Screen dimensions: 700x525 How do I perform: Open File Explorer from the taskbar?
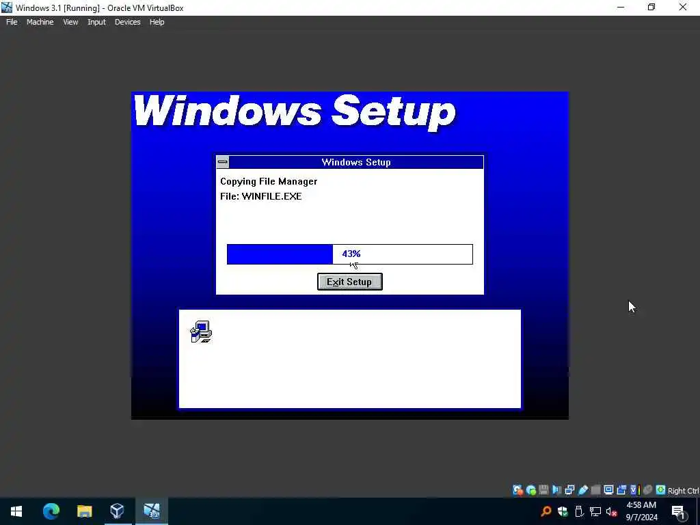(84, 511)
